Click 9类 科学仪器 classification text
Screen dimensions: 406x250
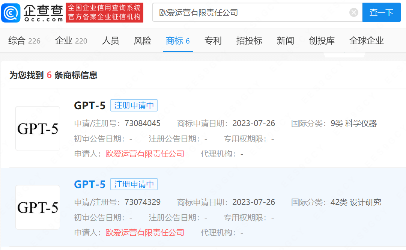tap(353, 123)
